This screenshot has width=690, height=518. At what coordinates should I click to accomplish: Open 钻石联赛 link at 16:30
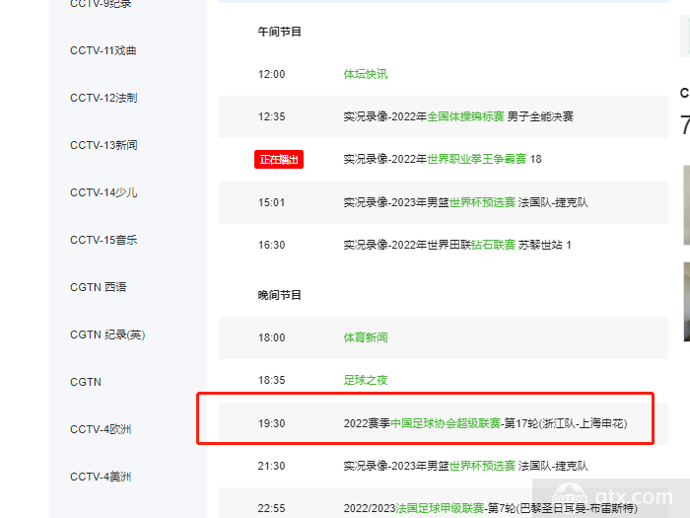pos(493,245)
